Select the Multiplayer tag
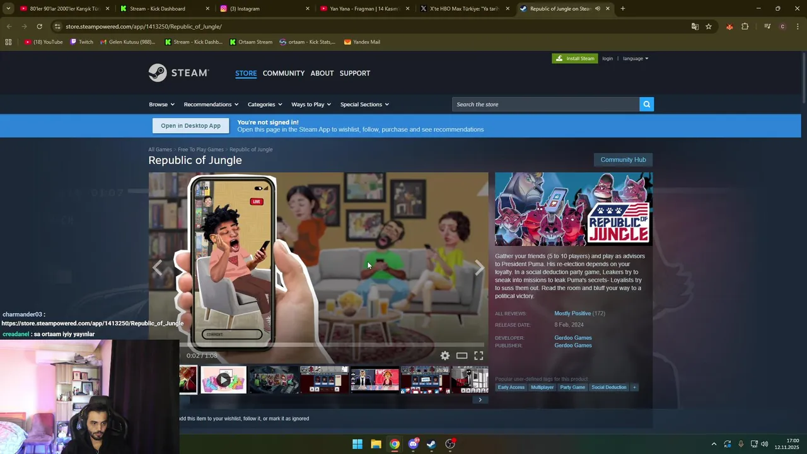Screen dimensions: 807x454 coord(542,387)
